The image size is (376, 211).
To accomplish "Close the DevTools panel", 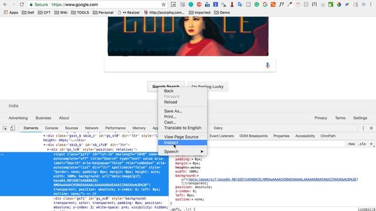I will coord(371,128).
